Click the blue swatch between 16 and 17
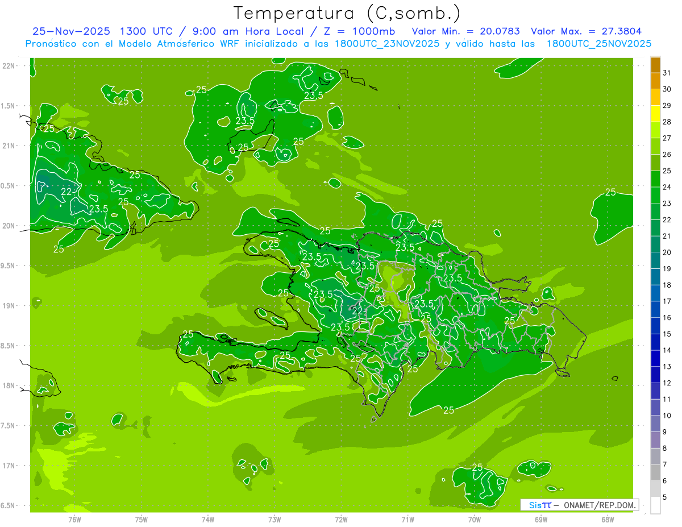This screenshot has height=527, width=682. [x=655, y=310]
